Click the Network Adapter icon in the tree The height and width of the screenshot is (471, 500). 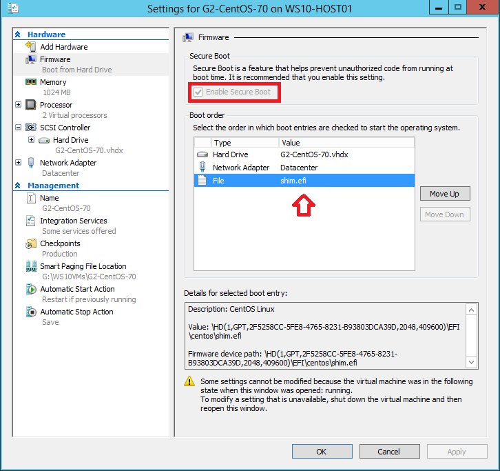(x=31, y=163)
